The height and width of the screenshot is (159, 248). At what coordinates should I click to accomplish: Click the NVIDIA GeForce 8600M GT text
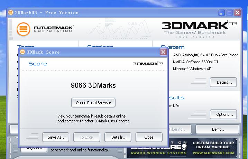tap(196, 62)
